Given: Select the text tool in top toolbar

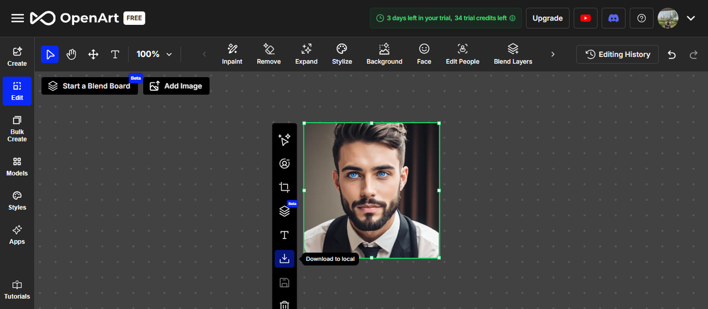Looking at the screenshot, I should (115, 54).
